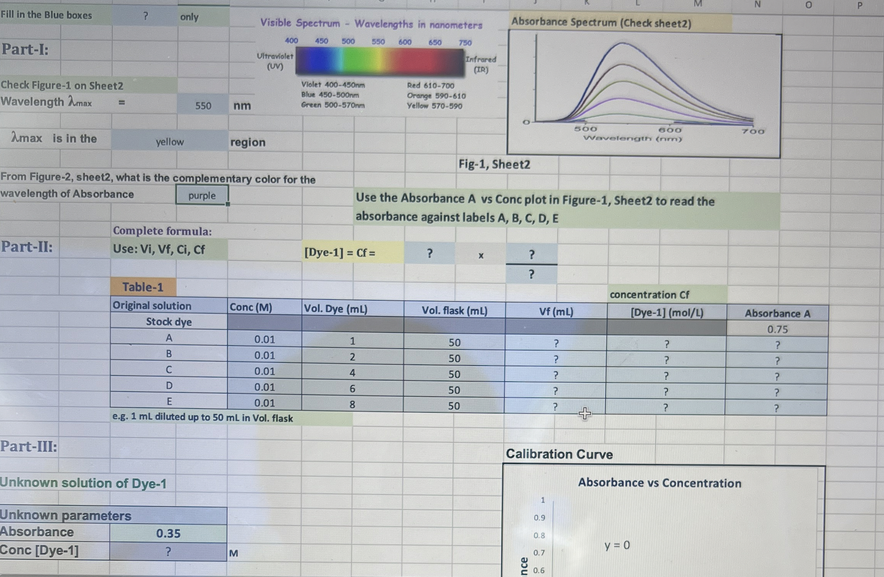Select Conc (M) value 0.01 for solution E
This screenshot has width=884, height=577.
(264, 403)
